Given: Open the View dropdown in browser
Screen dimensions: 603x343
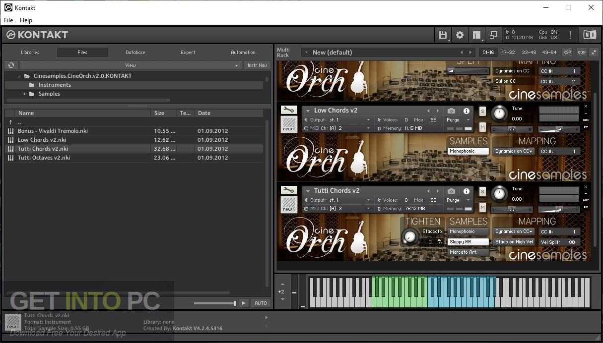Looking at the screenshot, I should (131, 65).
